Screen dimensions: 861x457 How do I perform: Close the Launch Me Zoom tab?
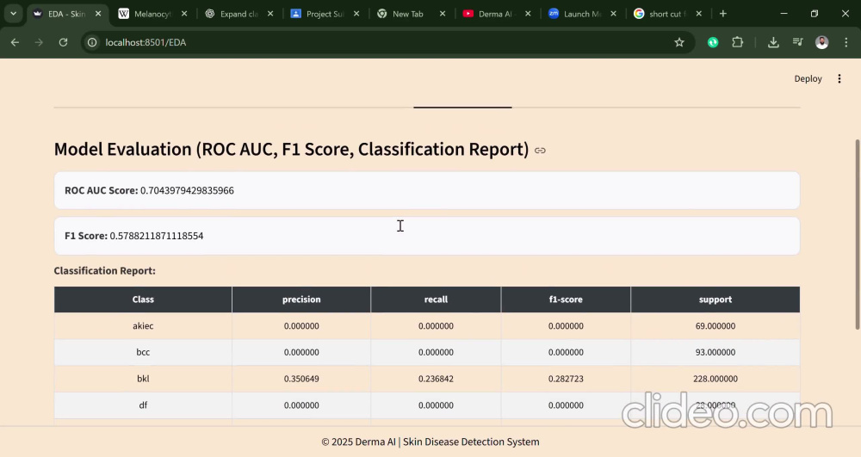point(614,14)
